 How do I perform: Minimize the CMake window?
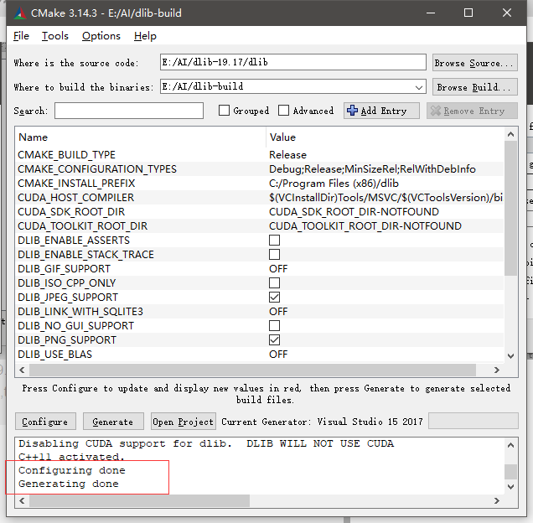pos(431,13)
